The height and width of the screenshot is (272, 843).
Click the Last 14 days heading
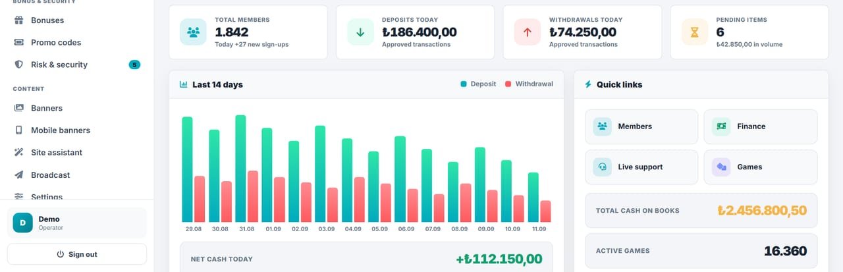click(217, 84)
